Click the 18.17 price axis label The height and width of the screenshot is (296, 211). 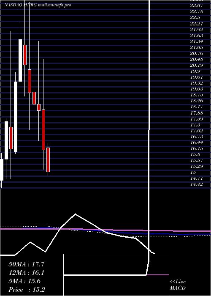point(197,107)
